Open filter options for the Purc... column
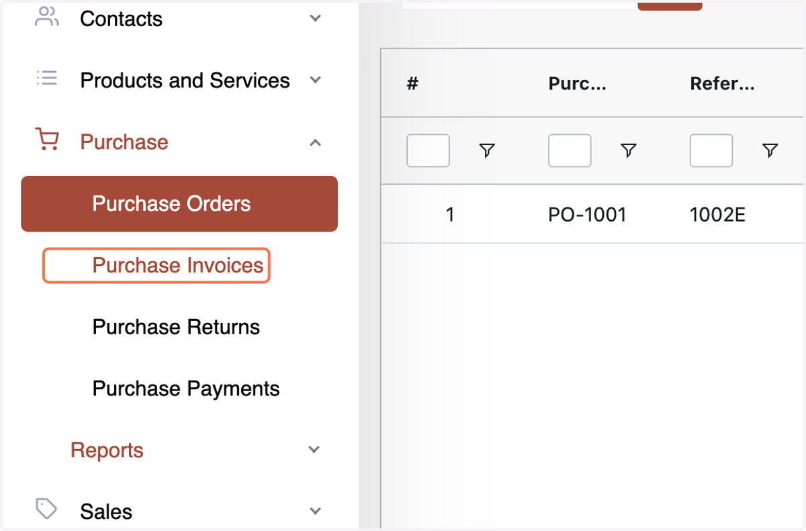The height and width of the screenshot is (531, 806). point(629,150)
